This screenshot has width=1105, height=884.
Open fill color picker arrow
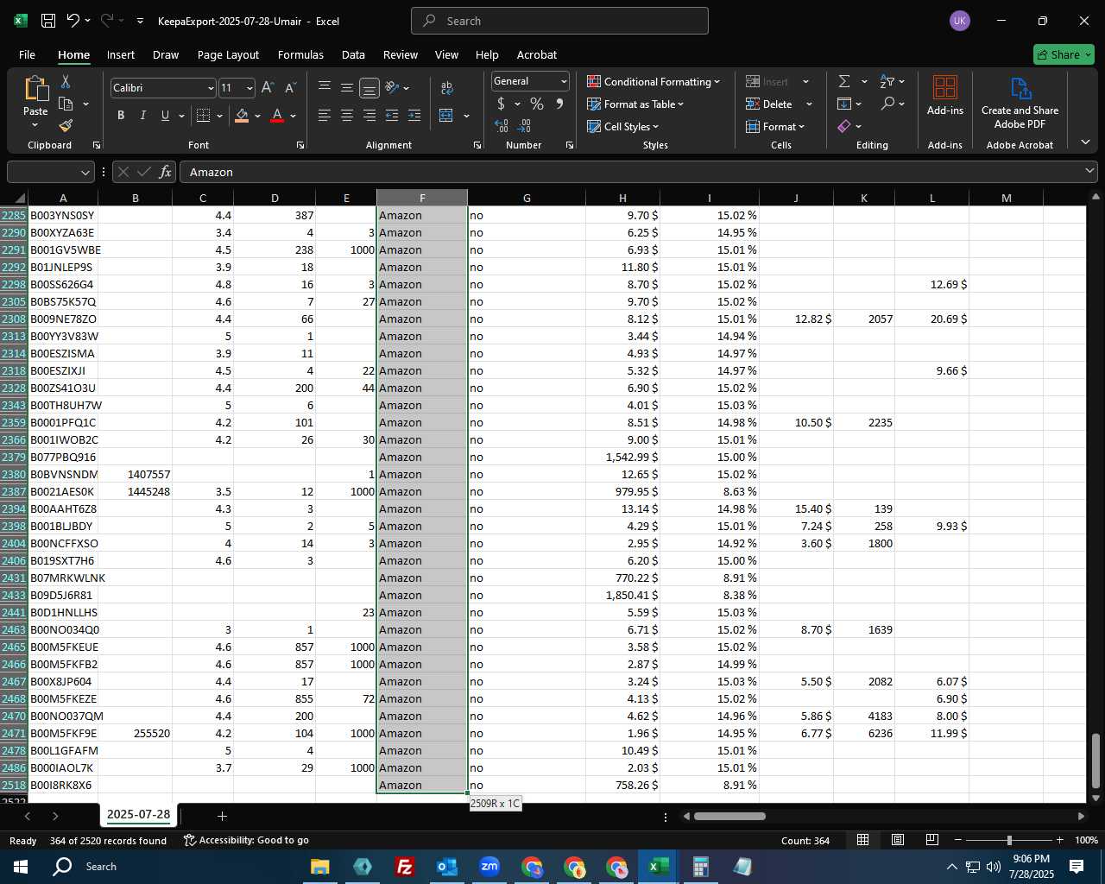257,116
